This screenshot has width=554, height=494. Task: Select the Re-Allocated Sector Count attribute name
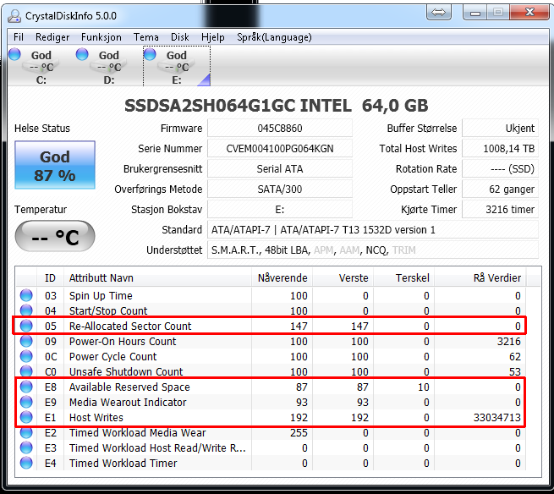pyautogui.click(x=130, y=326)
